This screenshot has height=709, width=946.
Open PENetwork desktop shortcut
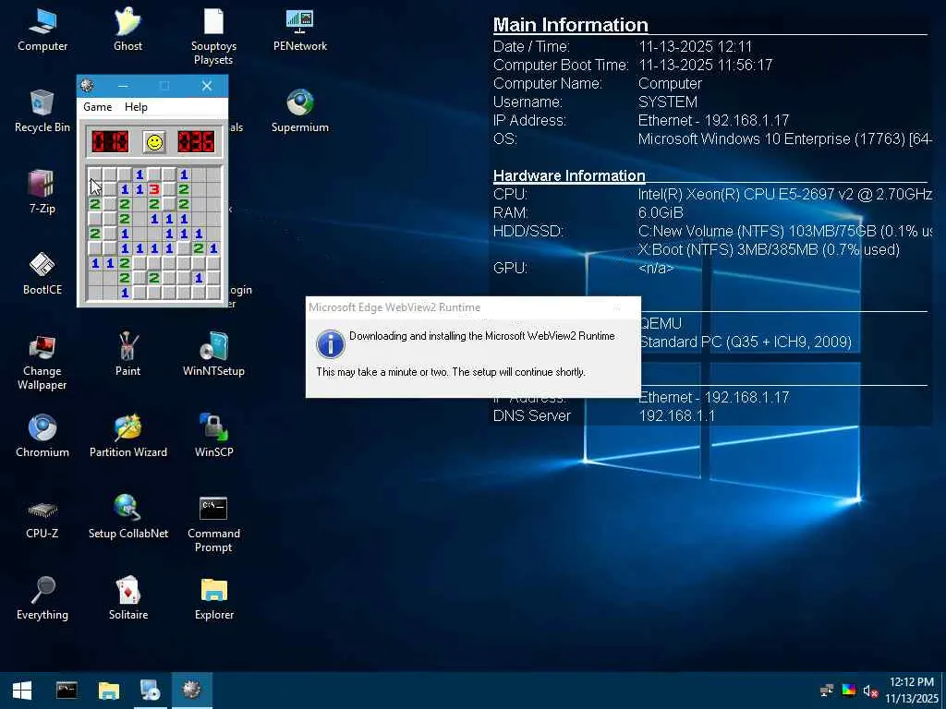pos(300,30)
